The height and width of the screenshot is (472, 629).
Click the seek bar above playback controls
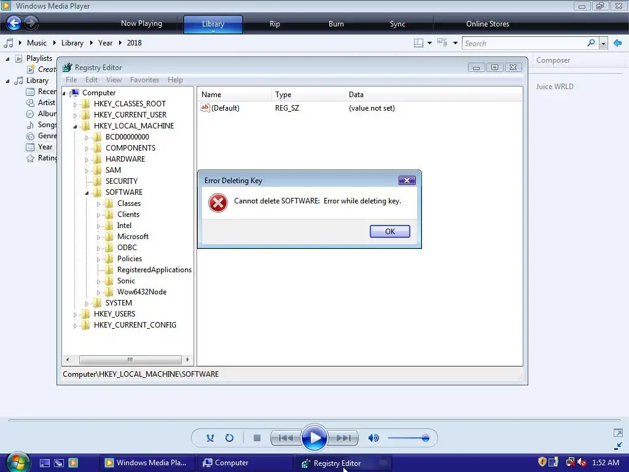click(314, 420)
